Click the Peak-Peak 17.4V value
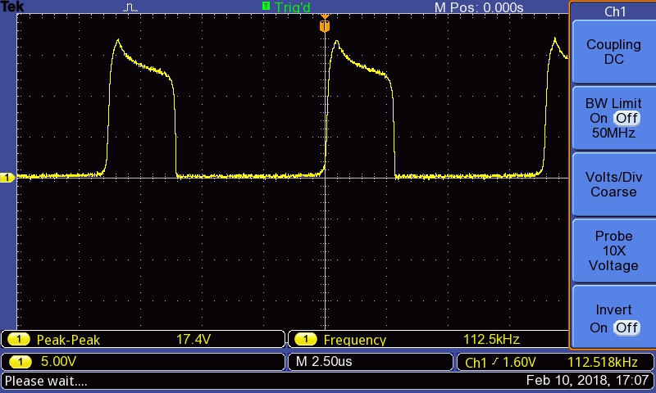The width and height of the screenshot is (656, 393). [193, 339]
